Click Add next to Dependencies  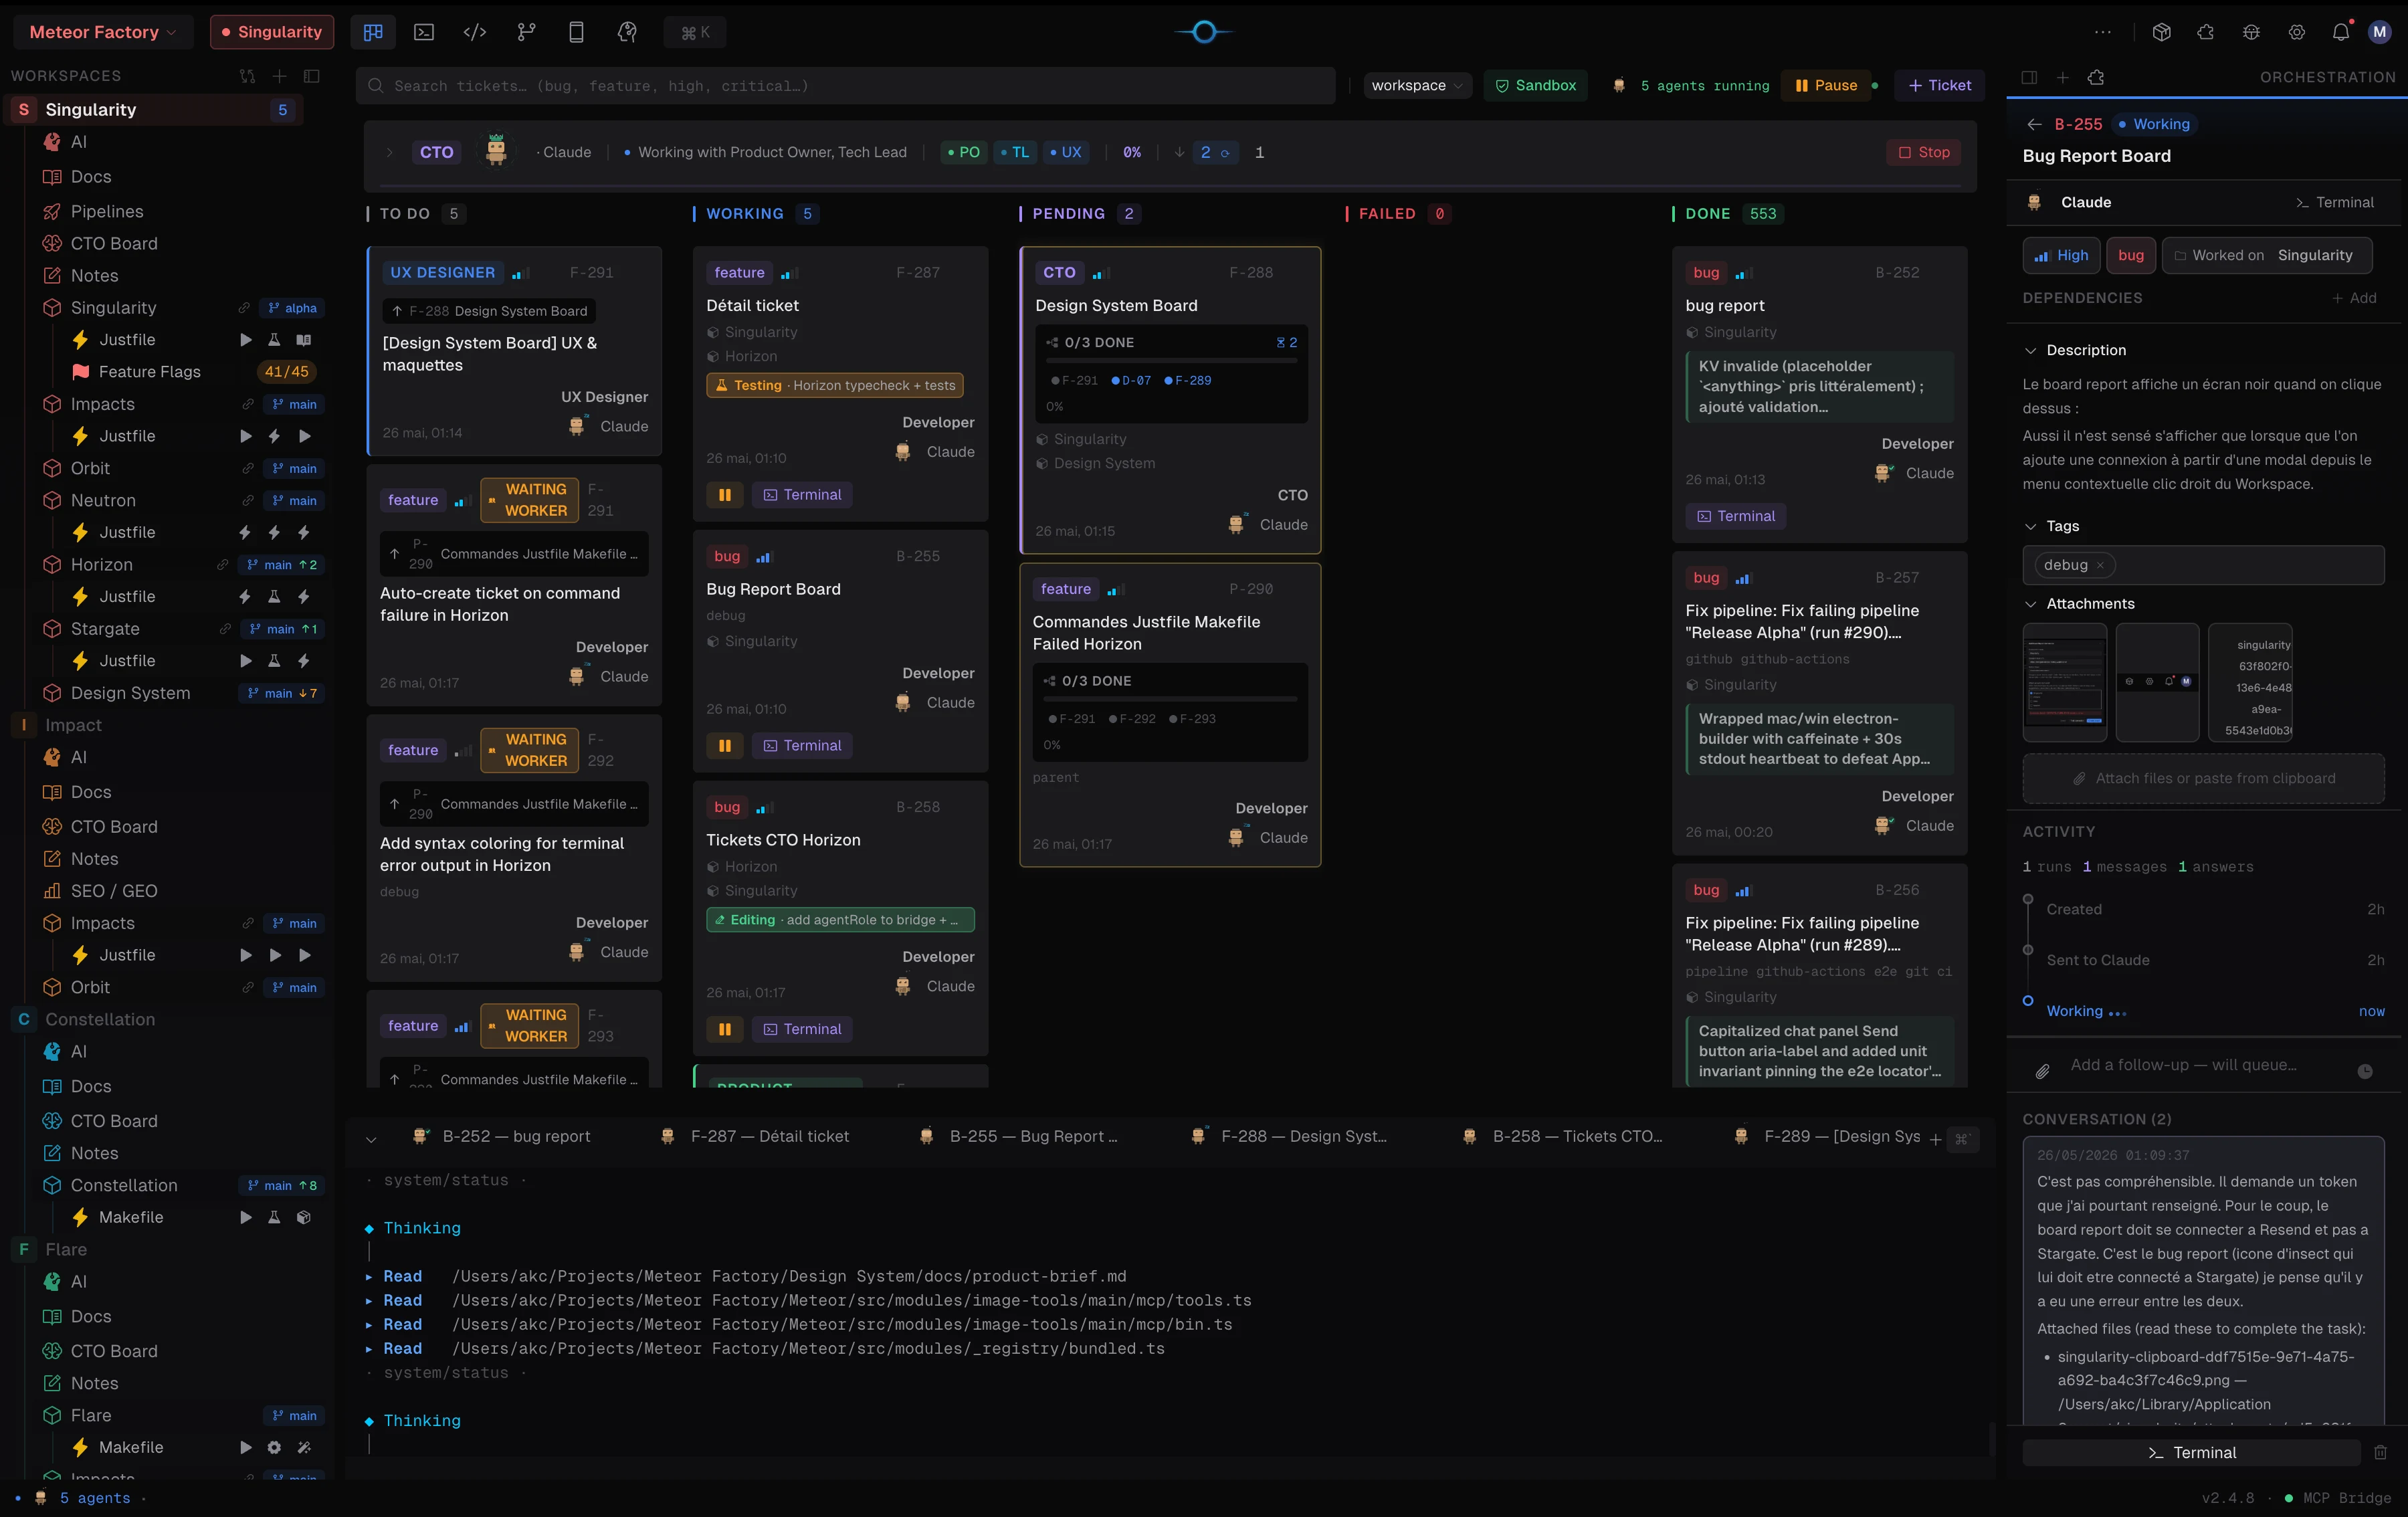point(2354,298)
